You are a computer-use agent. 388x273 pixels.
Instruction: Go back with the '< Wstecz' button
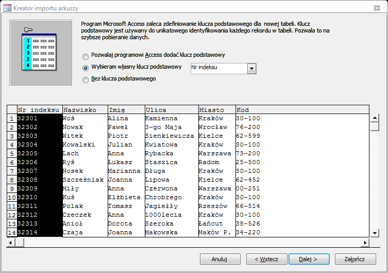coord(266,259)
